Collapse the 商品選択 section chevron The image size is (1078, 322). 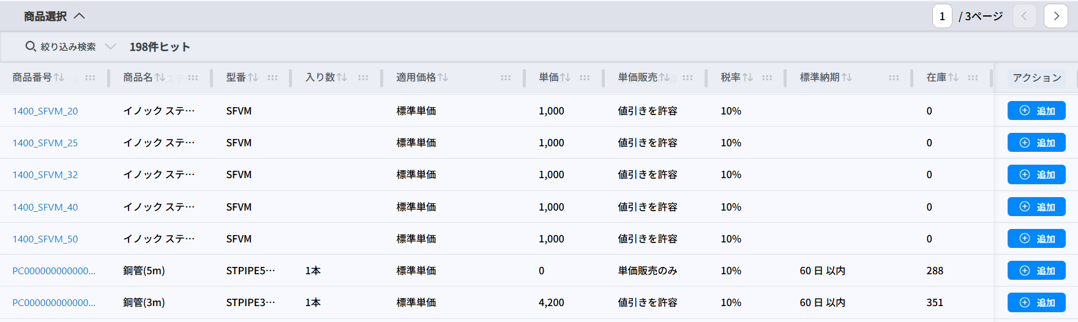(80, 17)
